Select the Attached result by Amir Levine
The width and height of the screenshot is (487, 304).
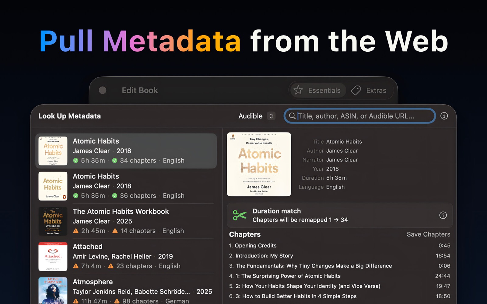coord(126,256)
